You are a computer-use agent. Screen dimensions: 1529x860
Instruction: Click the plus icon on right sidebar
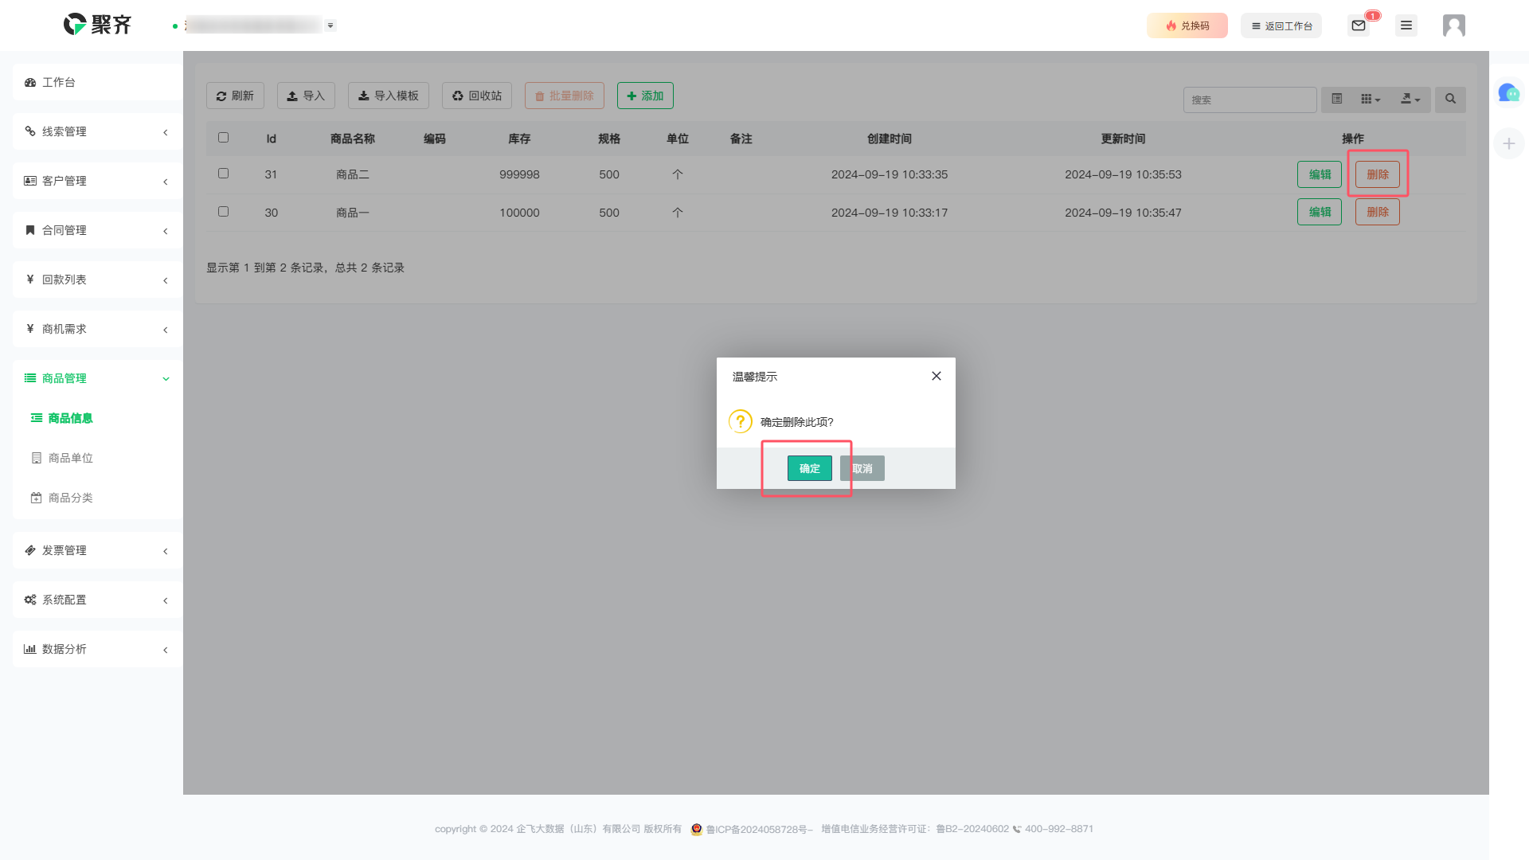pyautogui.click(x=1509, y=144)
